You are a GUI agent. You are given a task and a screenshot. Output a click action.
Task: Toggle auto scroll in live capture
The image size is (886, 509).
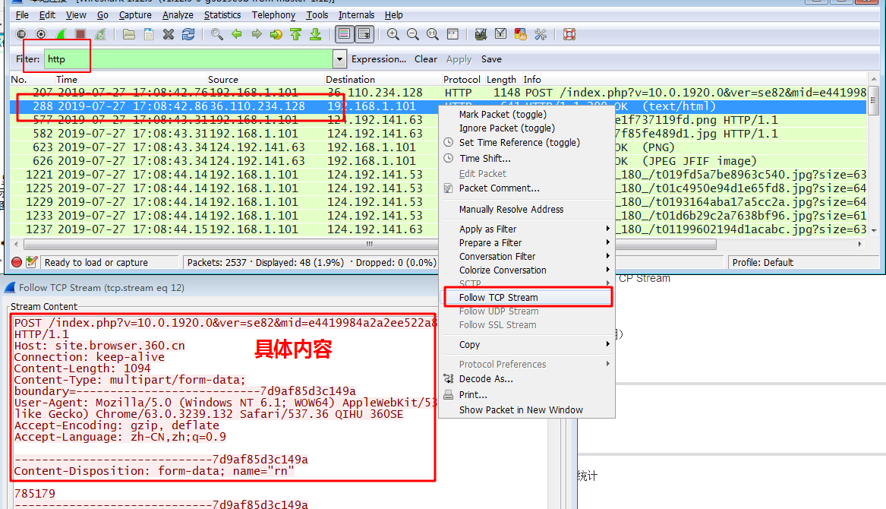[364, 34]
